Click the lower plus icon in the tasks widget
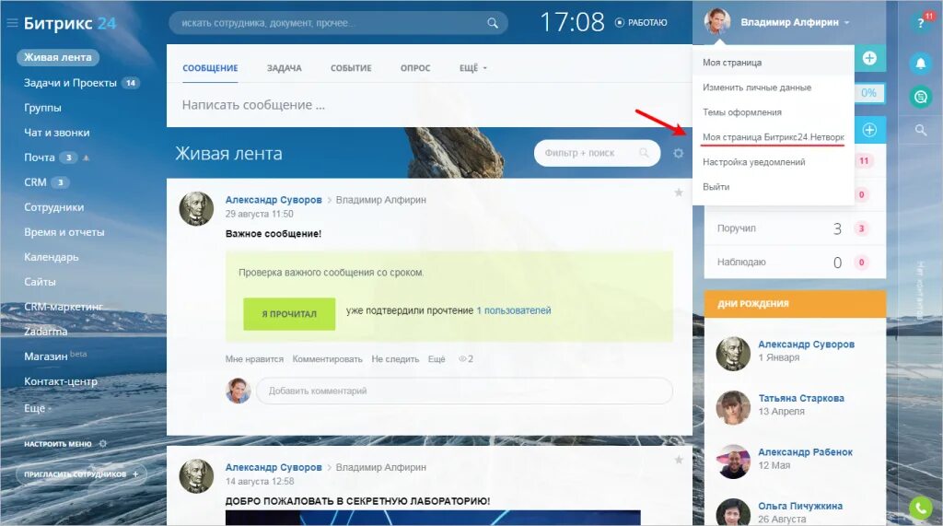Image resolution: width=943 pixels, height=526 pixels. tap(869, 130)
